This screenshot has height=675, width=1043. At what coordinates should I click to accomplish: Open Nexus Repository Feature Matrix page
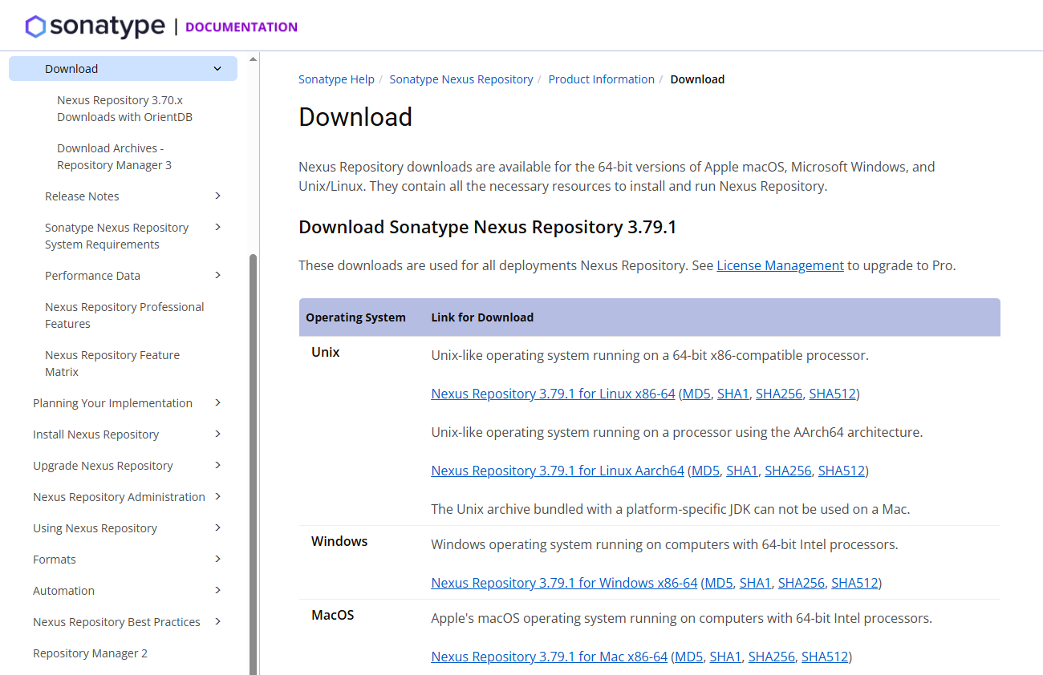coord(112,363)
